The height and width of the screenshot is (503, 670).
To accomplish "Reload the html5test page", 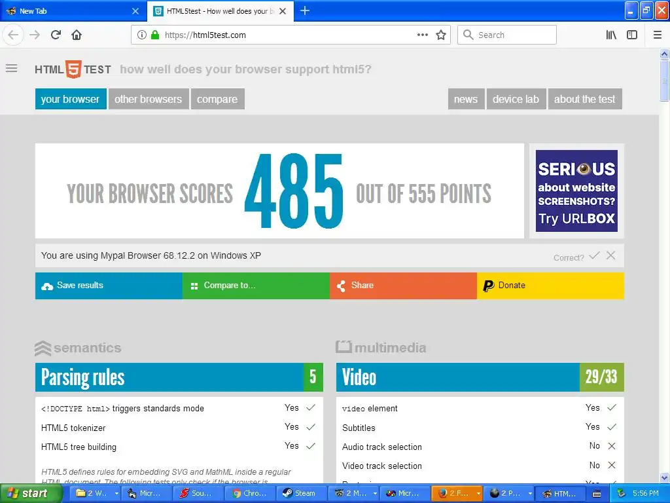I will click(56, 35).
